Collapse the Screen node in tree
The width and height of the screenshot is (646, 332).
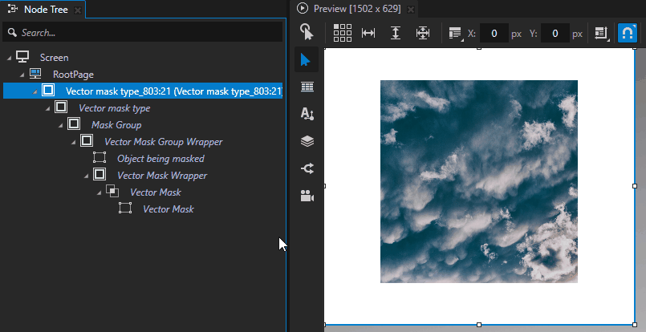(x=9, y=58)
